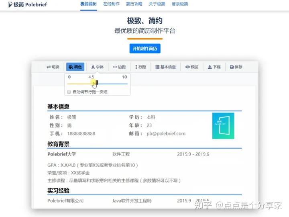
Task: Click the 荣誉/奖项 line
Action: pyautogui.click(x=68, y=173)
